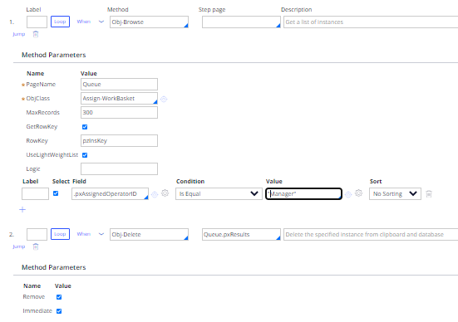Click the Loop button on step 1
The image size is (458, 322).
(x=60, y=22)
